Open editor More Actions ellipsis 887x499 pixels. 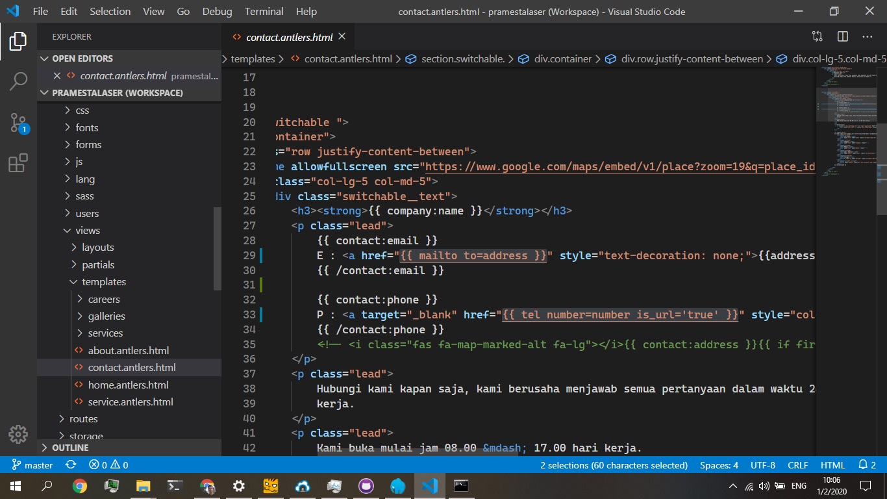pos(868,37)
